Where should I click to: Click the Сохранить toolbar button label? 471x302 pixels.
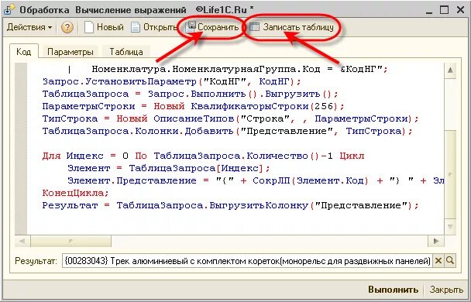[x=218, y=27]
